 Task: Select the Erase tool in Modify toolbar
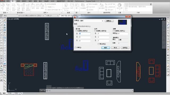(5, 20)
